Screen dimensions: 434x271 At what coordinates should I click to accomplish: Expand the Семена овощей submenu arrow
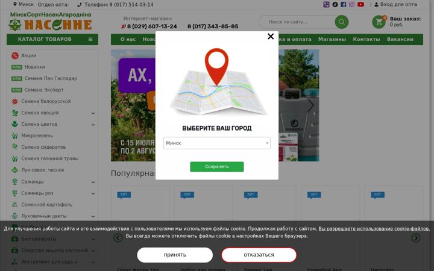click(93, 113)
